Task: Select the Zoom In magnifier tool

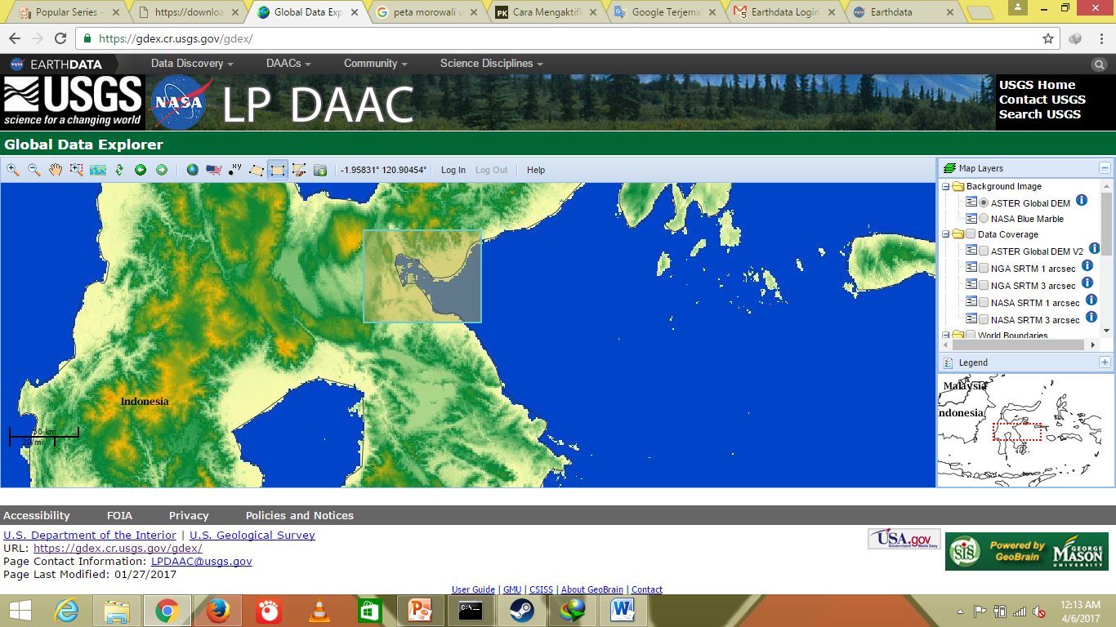Action: click(11, 170)
